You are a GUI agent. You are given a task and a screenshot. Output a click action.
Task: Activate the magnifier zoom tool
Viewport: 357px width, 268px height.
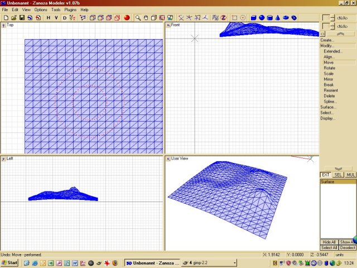click(x=138, y=17)
